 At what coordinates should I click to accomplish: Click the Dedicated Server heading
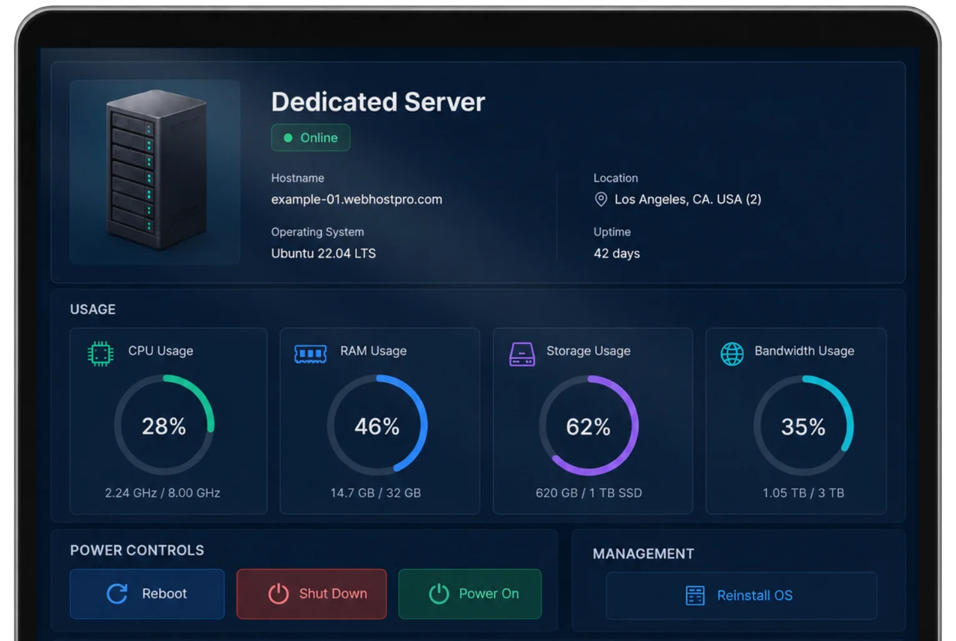[x=378, y=102]
